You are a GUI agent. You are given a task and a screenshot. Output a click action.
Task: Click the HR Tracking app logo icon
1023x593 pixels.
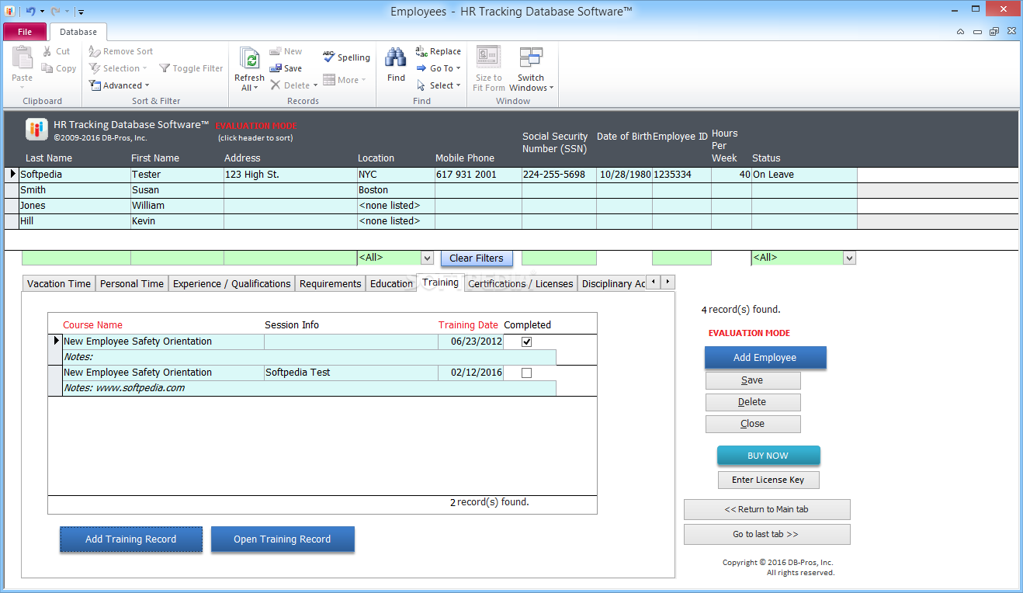point(36,129)
